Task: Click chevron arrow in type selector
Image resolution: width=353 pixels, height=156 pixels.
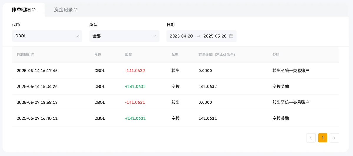Action: tap(155, 36)
